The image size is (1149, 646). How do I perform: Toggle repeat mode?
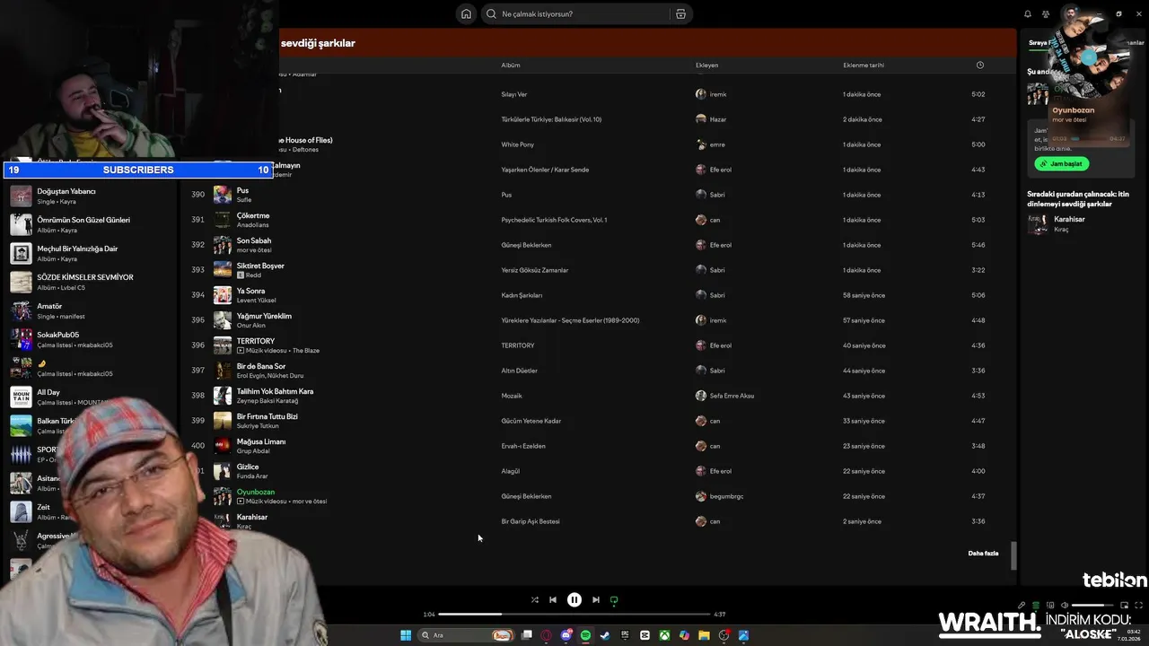614,599
